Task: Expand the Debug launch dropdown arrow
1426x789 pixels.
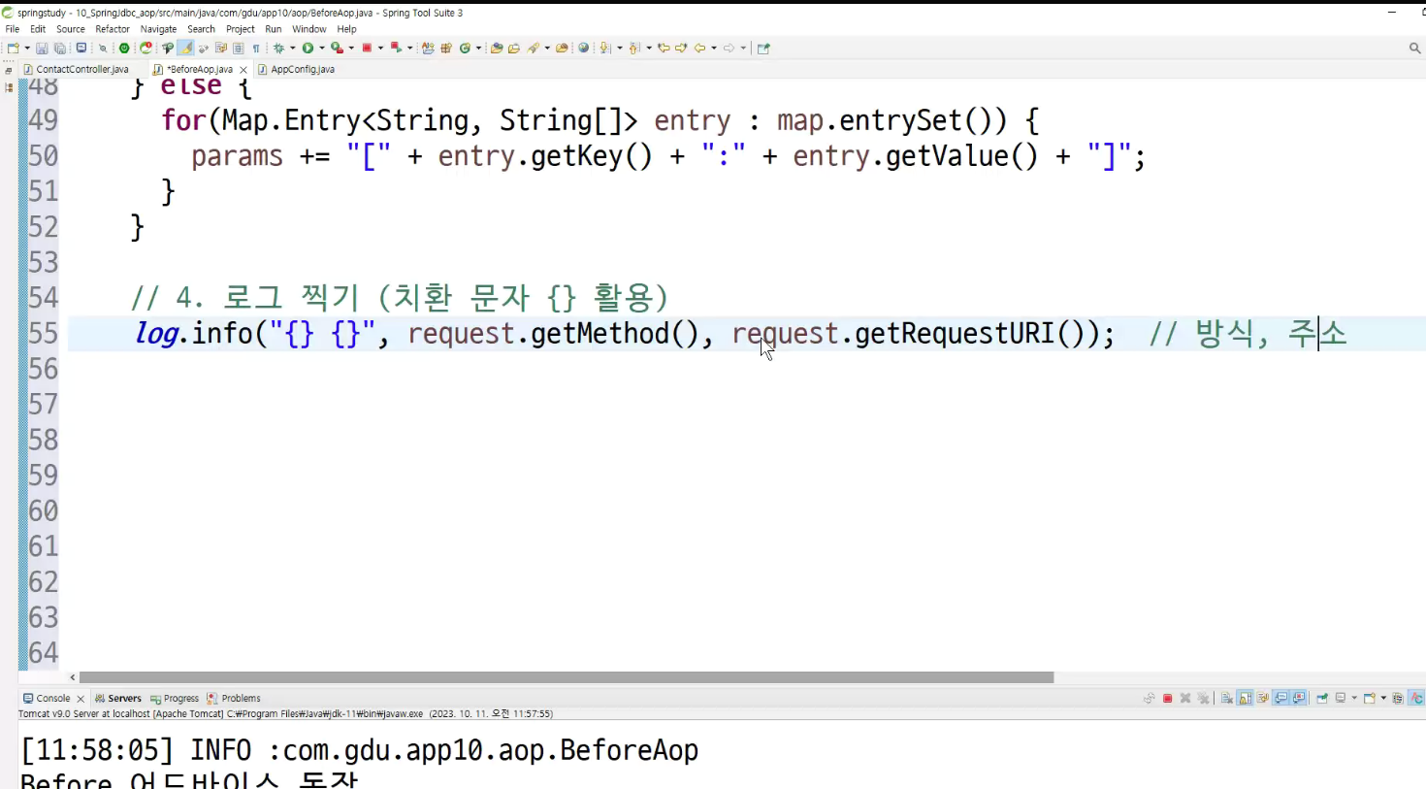Action: click(292, 48)
